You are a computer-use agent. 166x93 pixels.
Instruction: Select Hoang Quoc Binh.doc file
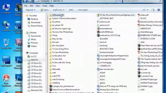[108, 90]
